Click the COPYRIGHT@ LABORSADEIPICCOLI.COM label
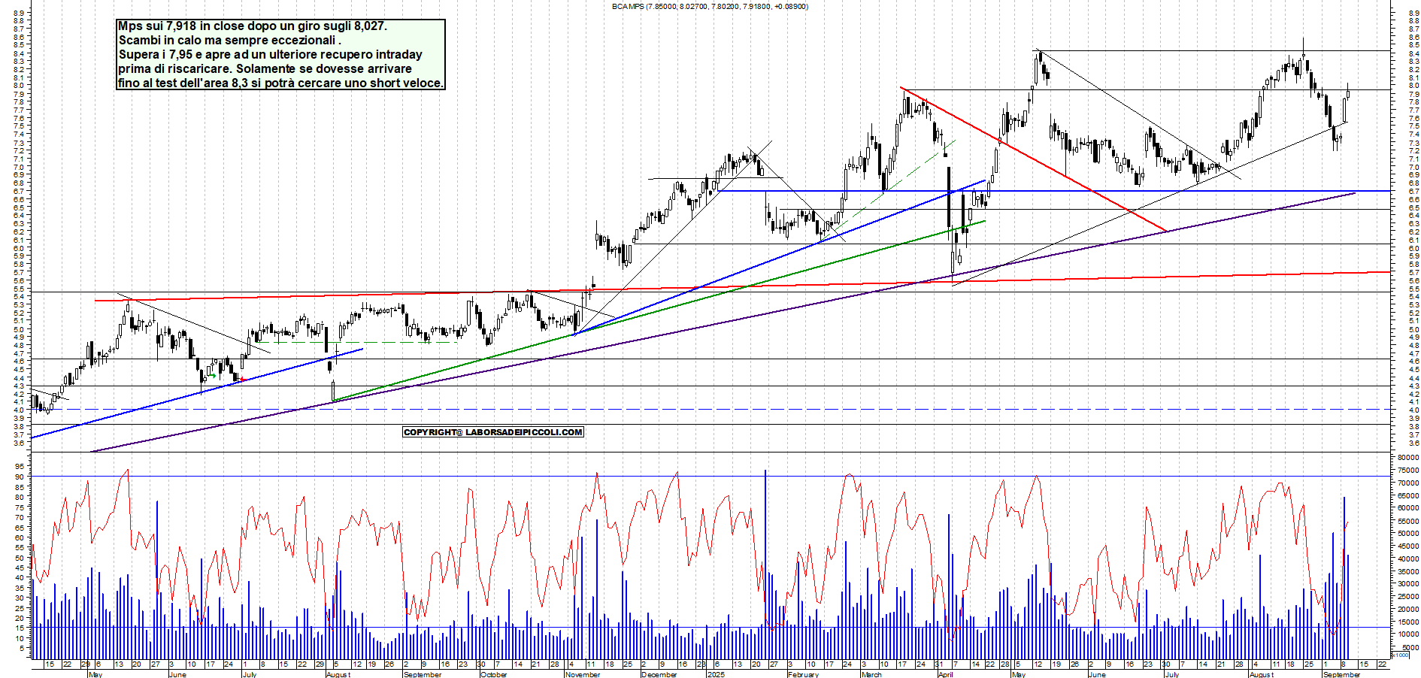The height and width of the screenshot is (678, 1421). click(x=493, y=432)
